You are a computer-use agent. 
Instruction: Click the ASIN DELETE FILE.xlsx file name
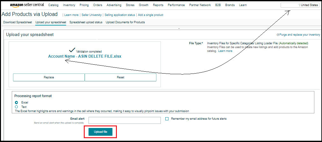coord(85,56)
